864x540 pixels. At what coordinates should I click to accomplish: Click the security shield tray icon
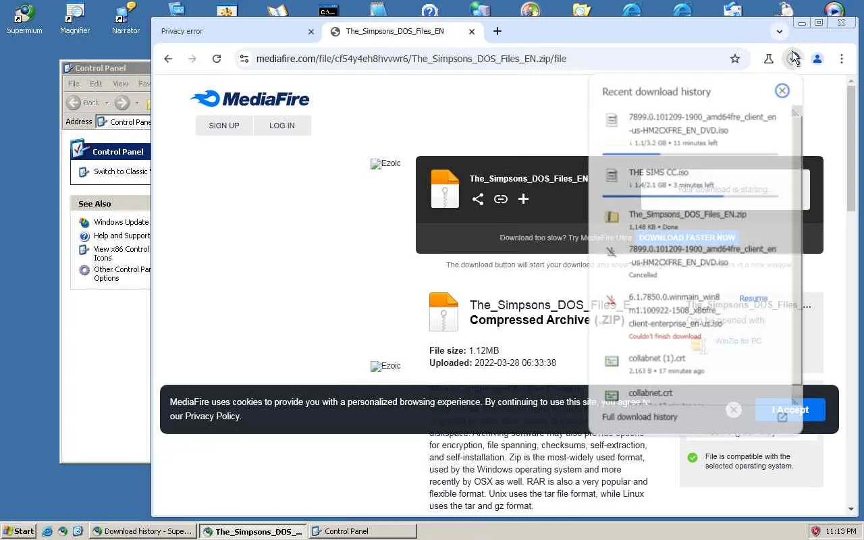pyautogui.click(x=815, y=531)
